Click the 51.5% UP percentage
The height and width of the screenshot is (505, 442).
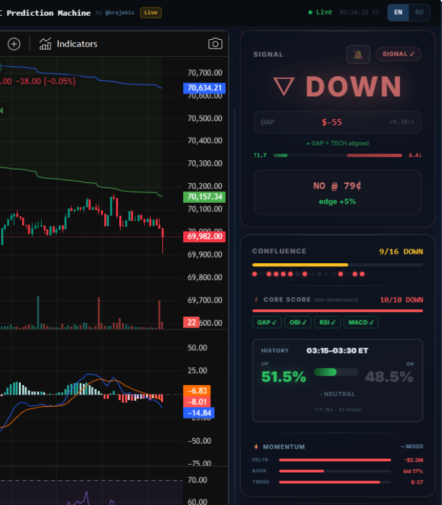pyautogui.click(x=284, y=376)
